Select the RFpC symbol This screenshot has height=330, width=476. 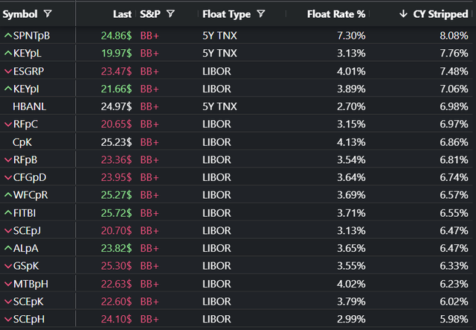(25, 124)
